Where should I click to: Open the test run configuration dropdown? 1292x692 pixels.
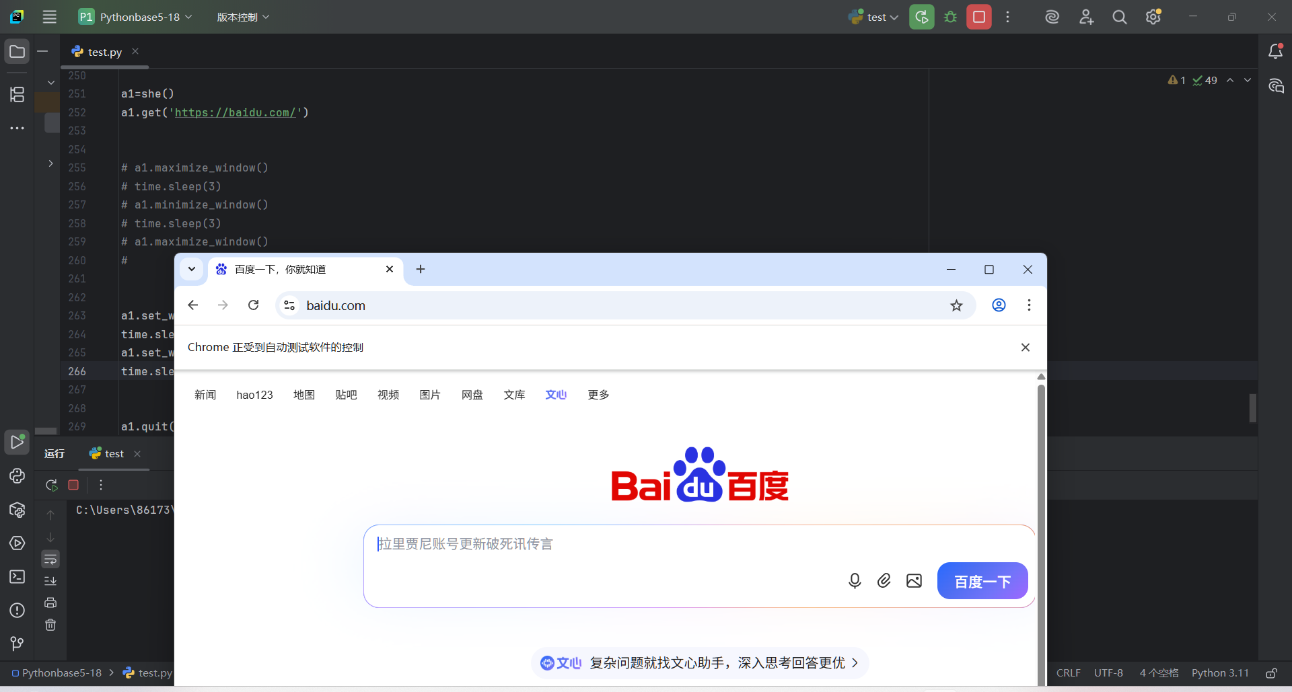tap(873, 17)
